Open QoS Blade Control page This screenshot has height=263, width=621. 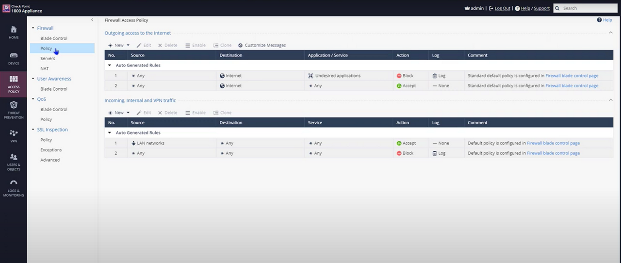pos(54,109)
